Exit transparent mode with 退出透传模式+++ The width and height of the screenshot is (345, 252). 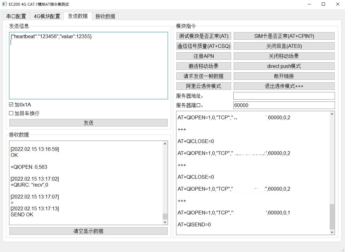[284, 86]
